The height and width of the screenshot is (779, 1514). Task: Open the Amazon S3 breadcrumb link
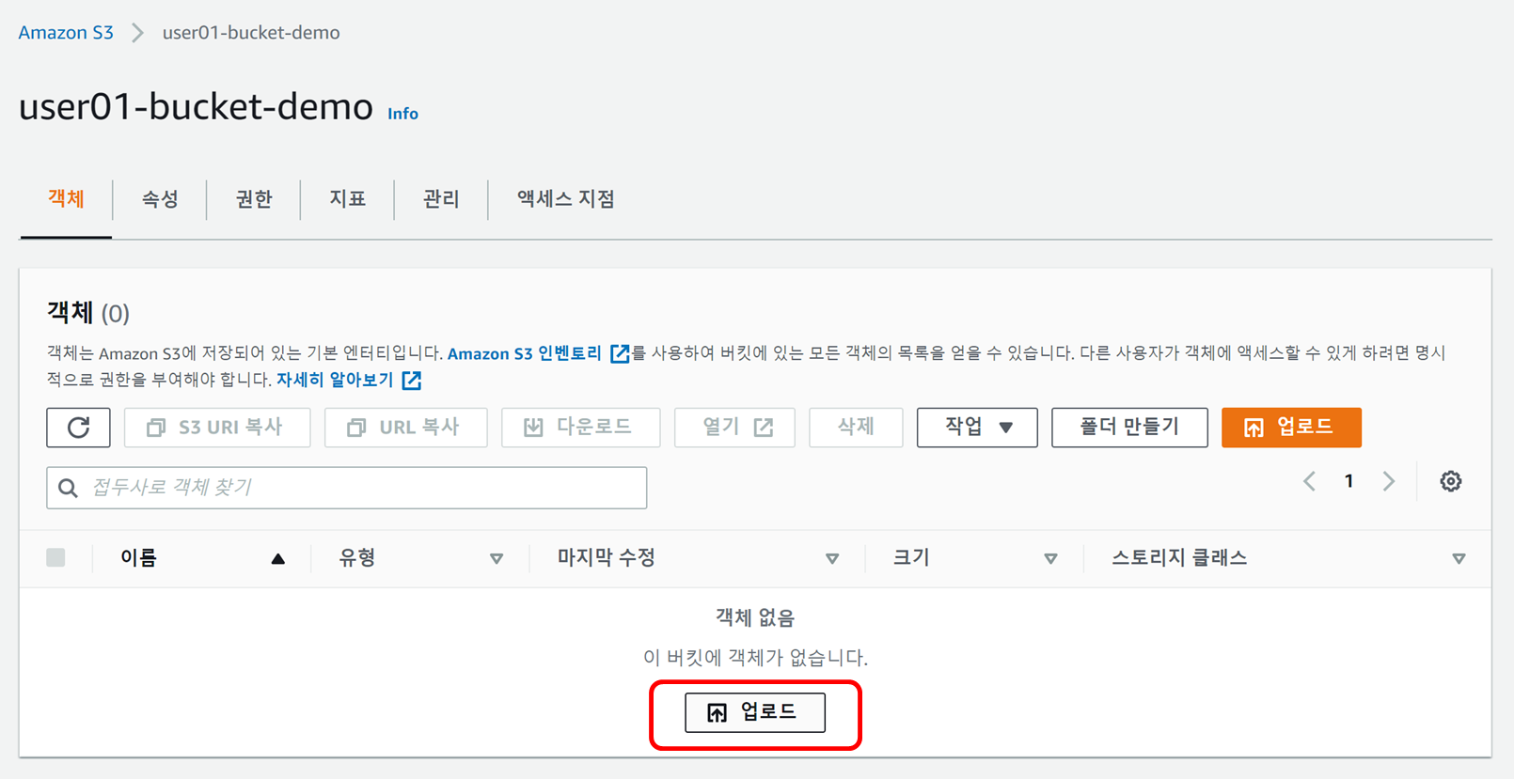pyautogui.click(x=66, y=33)
